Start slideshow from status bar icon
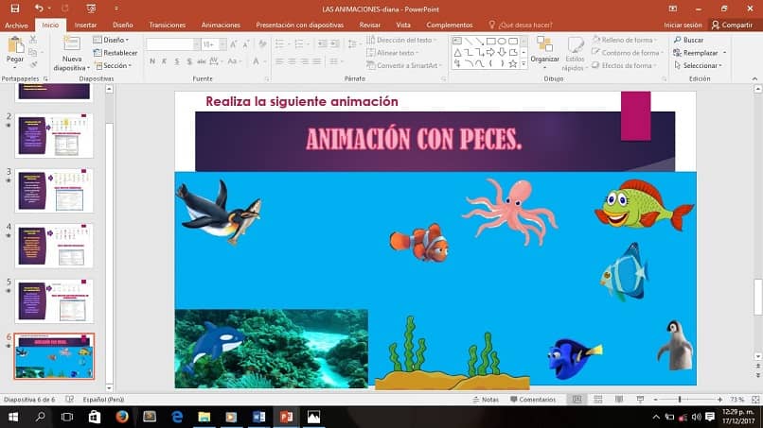Viewport: 763px width, 428px height. [x=640, y=400]
